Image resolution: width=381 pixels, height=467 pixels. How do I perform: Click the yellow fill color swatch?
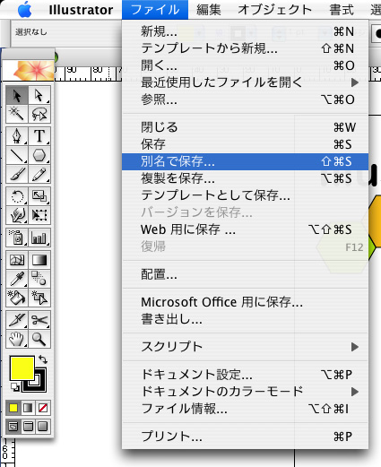point(22,368)
